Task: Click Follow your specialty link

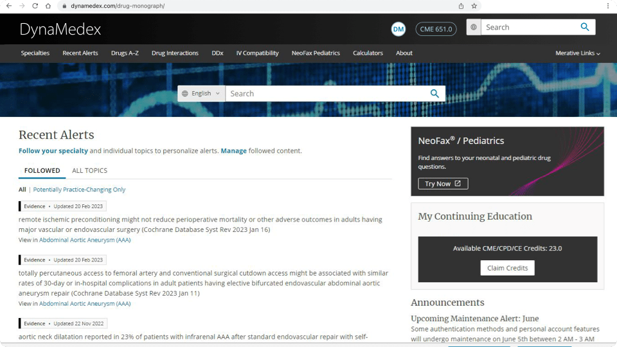Action: coord(53,150)
